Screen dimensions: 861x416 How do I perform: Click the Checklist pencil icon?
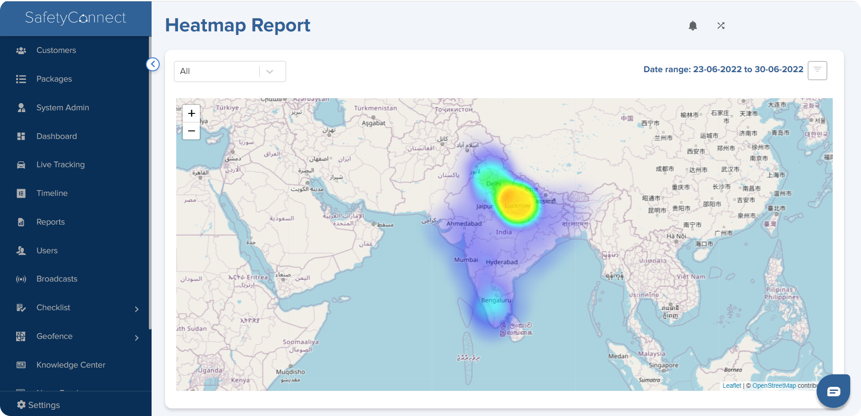coord(21,308)
